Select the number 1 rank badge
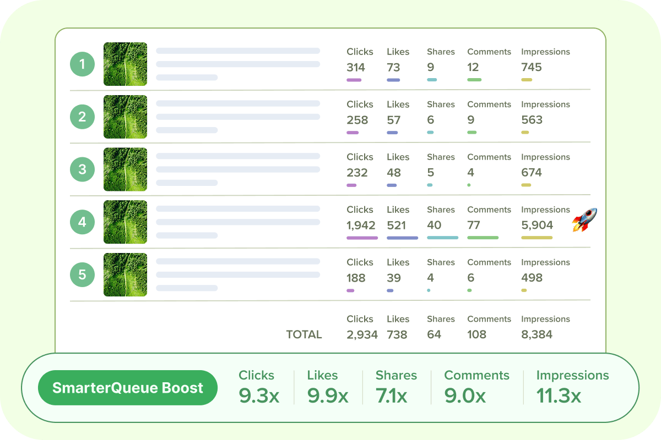This screenshot has width=661, height=440. click(x=83, y=65)
